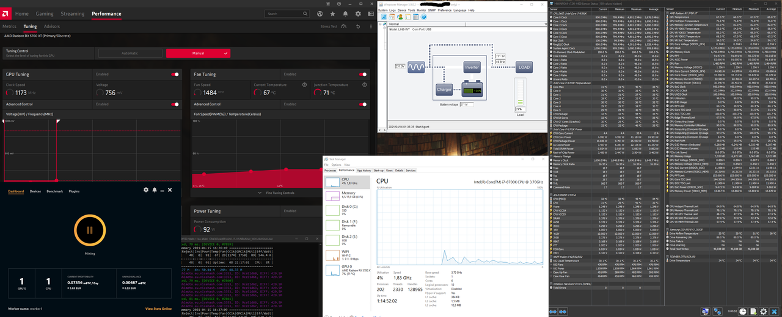782x317 pixels.
Task: Open NiceHash settings gear icon
Action: [x=146, y=190]
